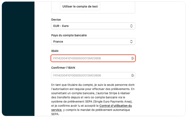The width and height of the screenshot is (187, 117).
Task: Click the autofill icon in Confirmer l'IBAN field
Action: click(132, 76)
